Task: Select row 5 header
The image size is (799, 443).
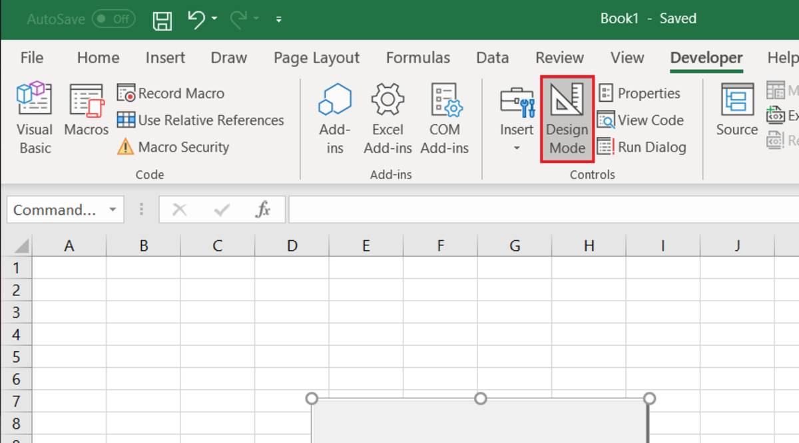Action: [17, 357]
